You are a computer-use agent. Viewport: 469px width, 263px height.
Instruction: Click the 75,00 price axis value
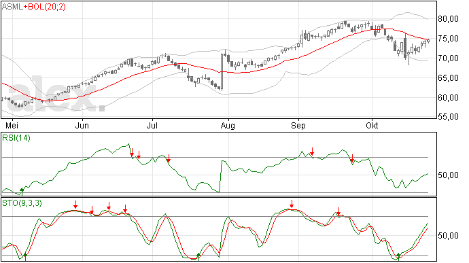pyautogui.click(x=448, y=39)
